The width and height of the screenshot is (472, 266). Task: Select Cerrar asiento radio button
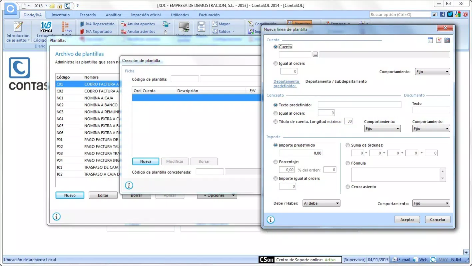(348, 187)
